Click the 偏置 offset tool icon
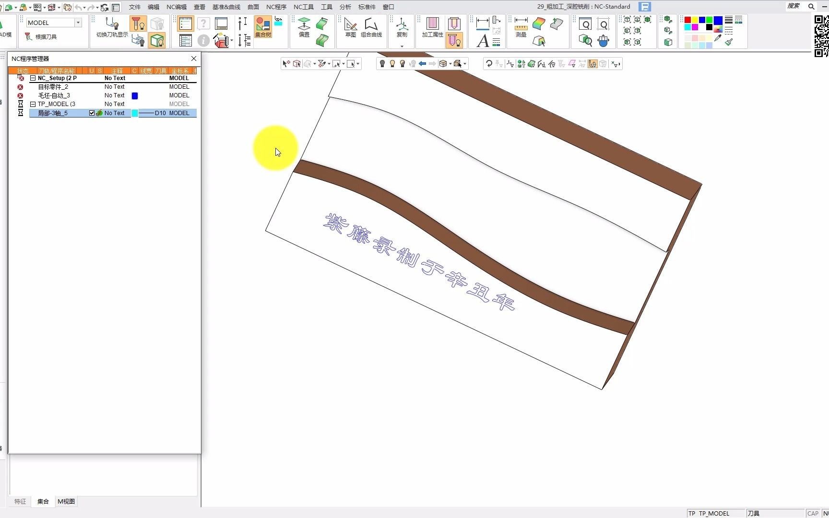The height and width of the screenshot is (518, 829). tap(304, 27)
